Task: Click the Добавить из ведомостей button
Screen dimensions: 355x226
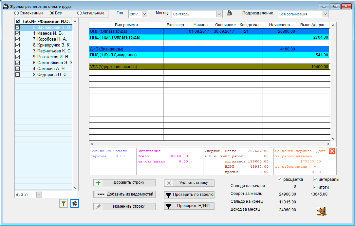Action: [x=124, y=194]
